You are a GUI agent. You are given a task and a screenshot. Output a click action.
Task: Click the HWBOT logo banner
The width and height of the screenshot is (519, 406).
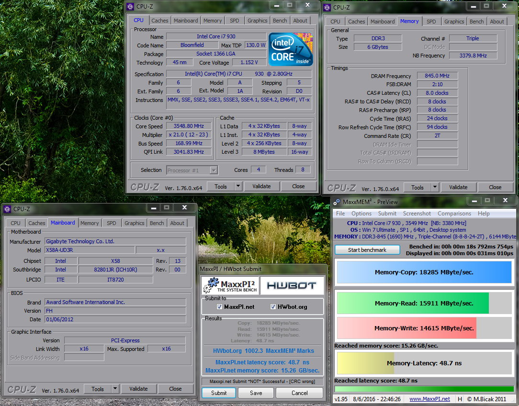[x=292, y=285]
